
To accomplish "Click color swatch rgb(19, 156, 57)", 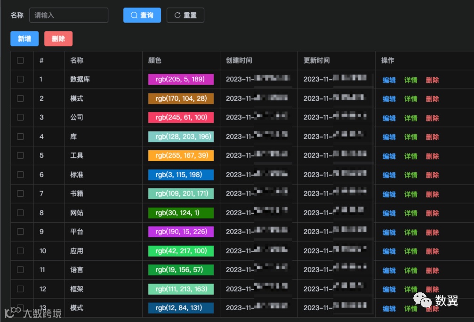I will [181, 270].
